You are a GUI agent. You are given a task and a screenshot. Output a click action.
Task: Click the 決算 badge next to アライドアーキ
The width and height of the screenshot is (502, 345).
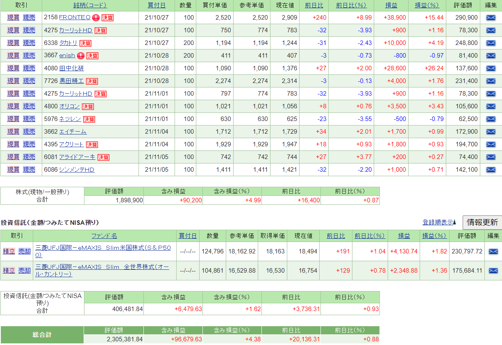(x=103, y=157)
